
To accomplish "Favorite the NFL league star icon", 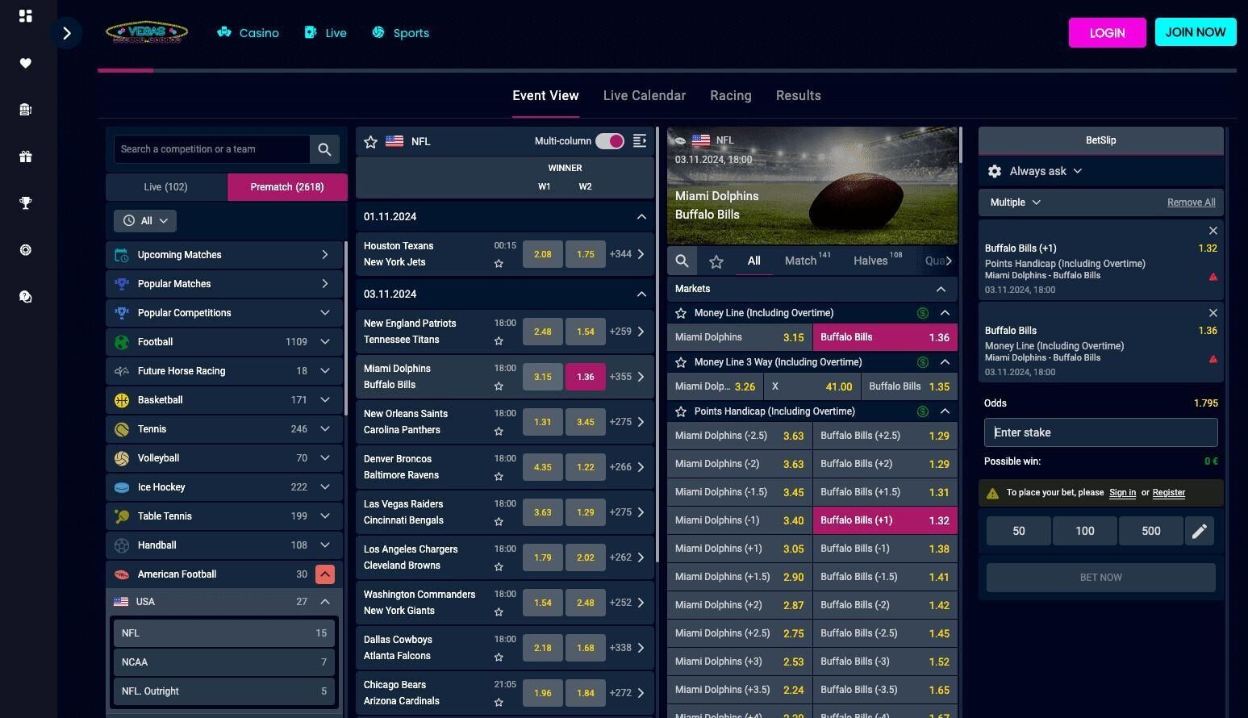I will point(371,142).
